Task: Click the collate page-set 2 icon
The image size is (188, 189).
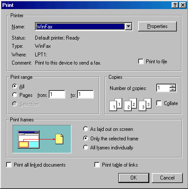Action: [x=130, y=105]
